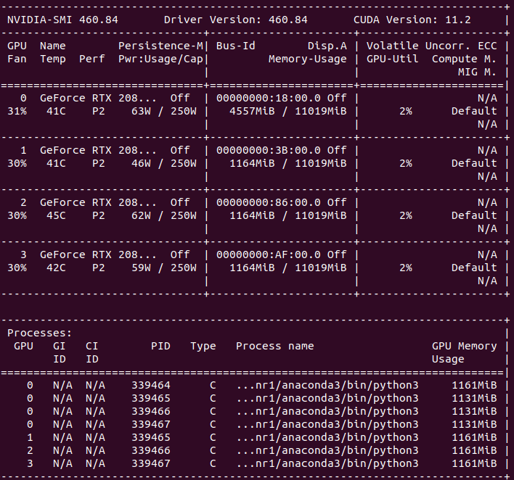Viewport: 514px width, 480px height.
Task: Click the 31% fan speed value
Action: (x=17, y=111)
